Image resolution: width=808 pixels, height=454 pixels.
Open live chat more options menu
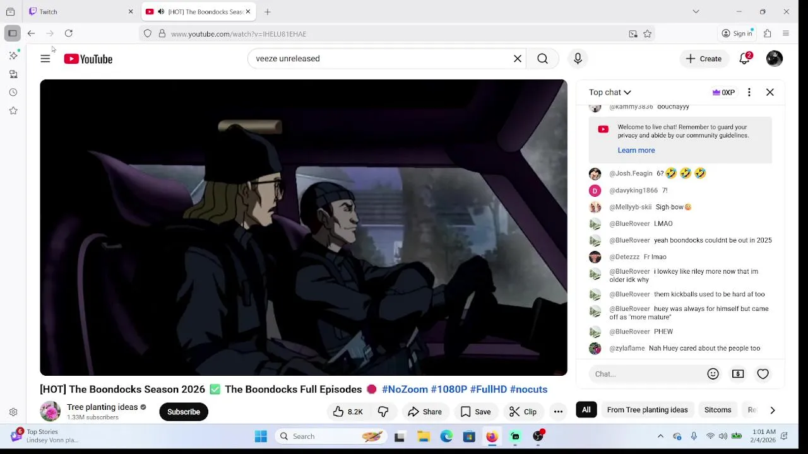749,92
